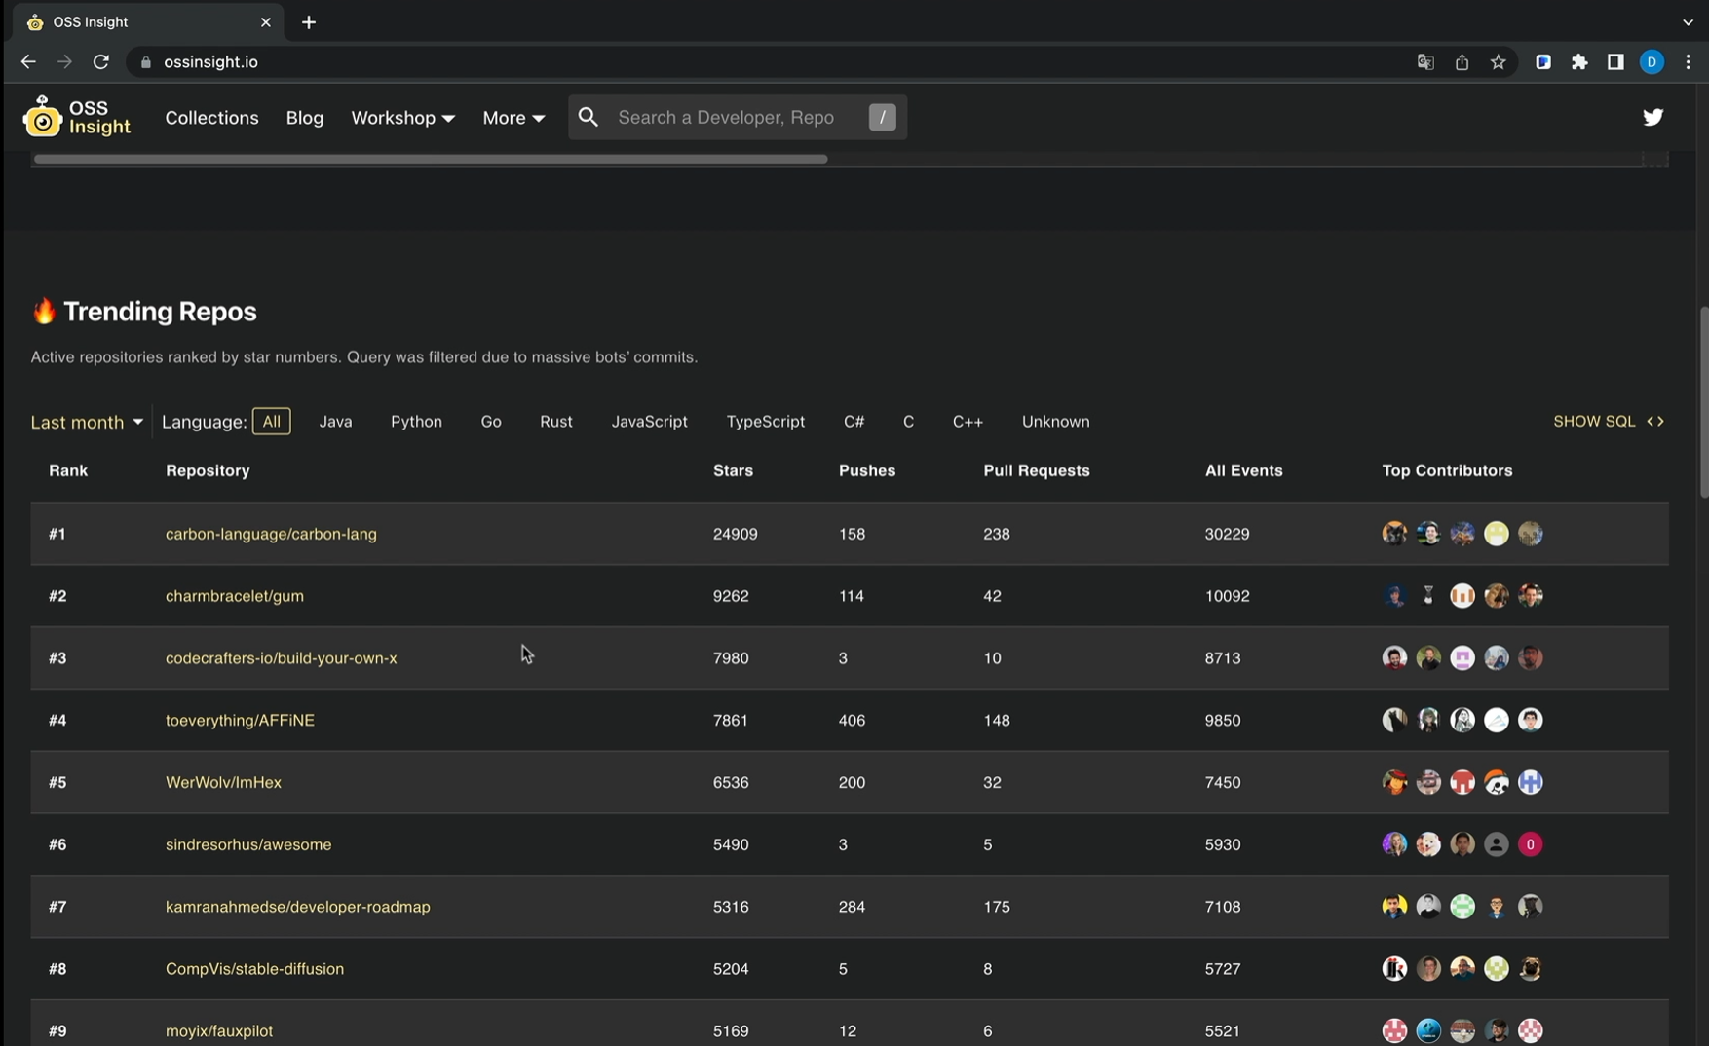Image resolution: width=1709 pixels, height=1046 pixels.
Task: Open carbon-language/carbon-lang repository link
Action: (271, 534)
